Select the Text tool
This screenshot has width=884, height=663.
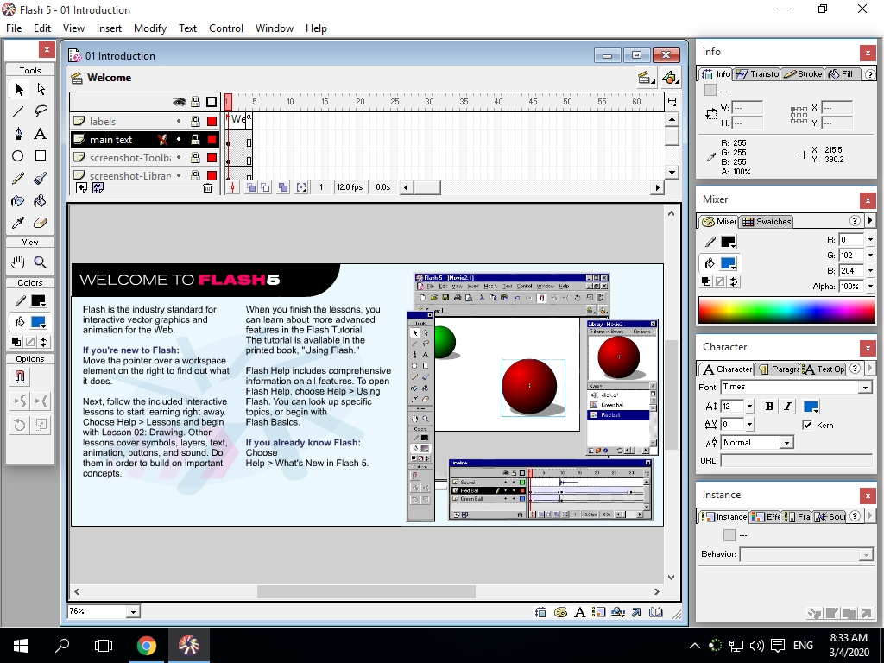[x=41, y=134]
